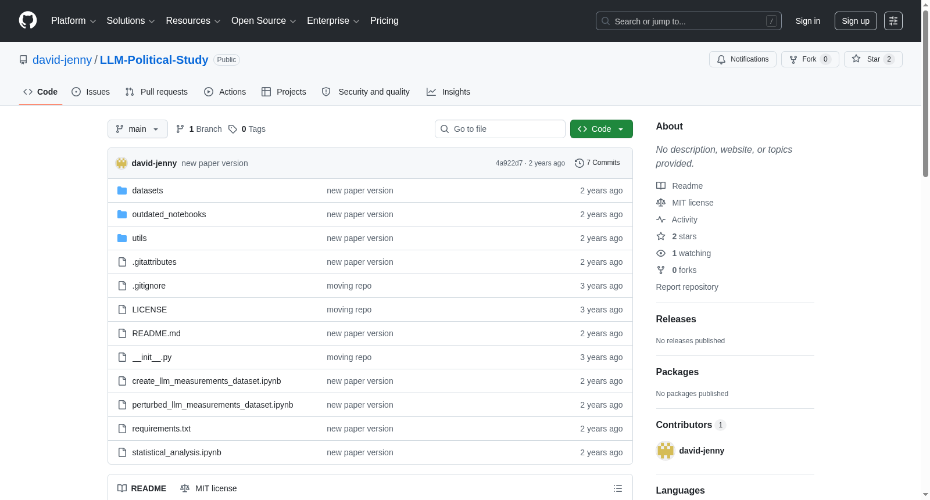The image size is (930, 500).
Task: Open the .gitignore file
Action: (149, 286)
